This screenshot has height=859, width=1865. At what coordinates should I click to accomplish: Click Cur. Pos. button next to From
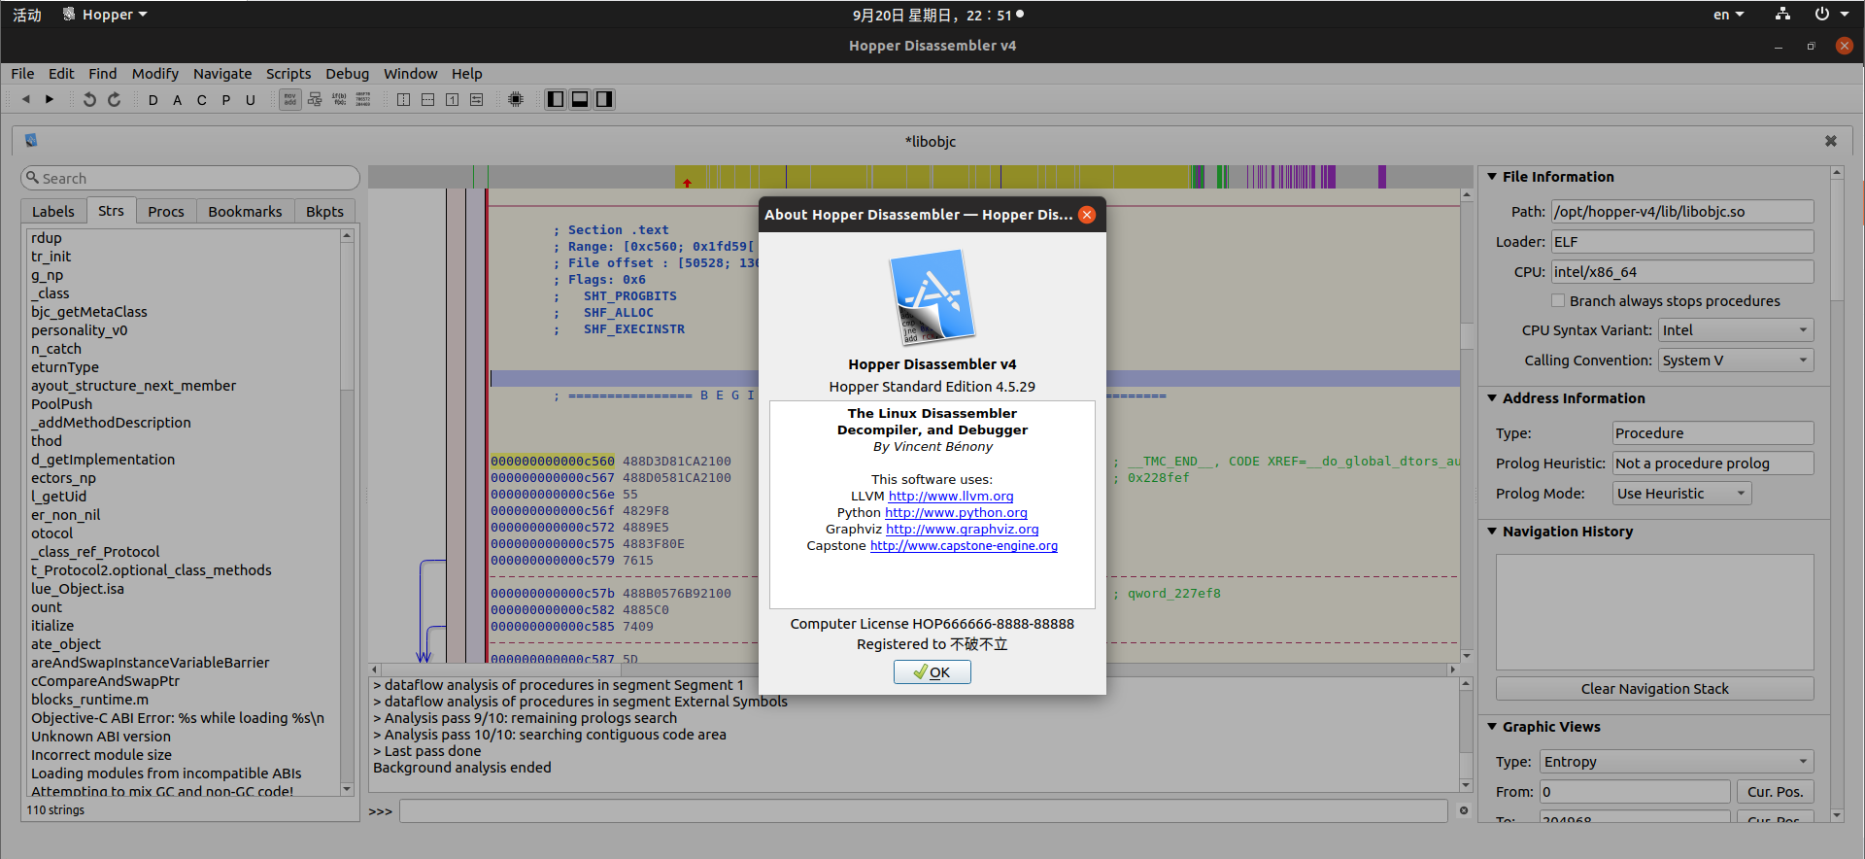point(1775,792)
